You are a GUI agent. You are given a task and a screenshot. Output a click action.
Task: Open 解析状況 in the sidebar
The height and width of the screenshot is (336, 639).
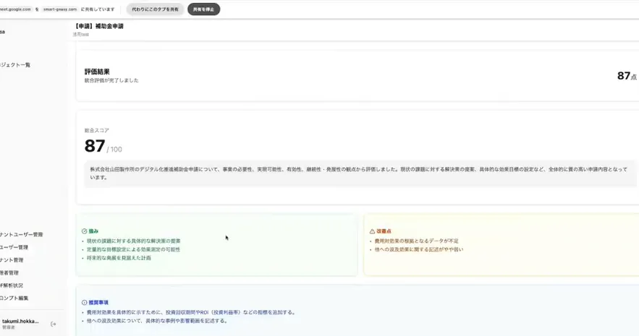[x=12, y=285]
